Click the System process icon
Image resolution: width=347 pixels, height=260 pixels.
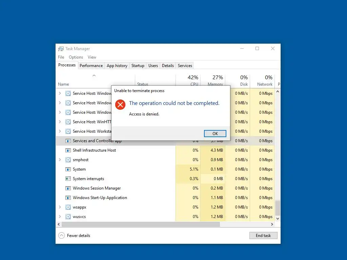(68, 169)
